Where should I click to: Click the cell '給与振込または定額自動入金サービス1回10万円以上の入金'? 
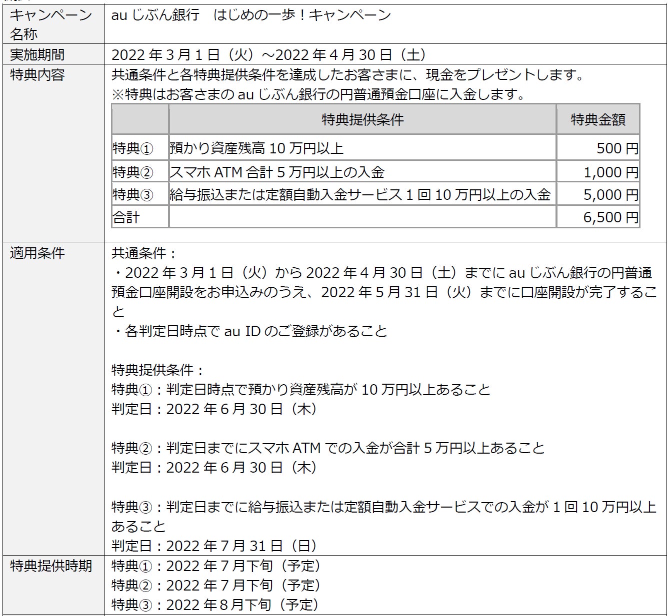[362, 194]
